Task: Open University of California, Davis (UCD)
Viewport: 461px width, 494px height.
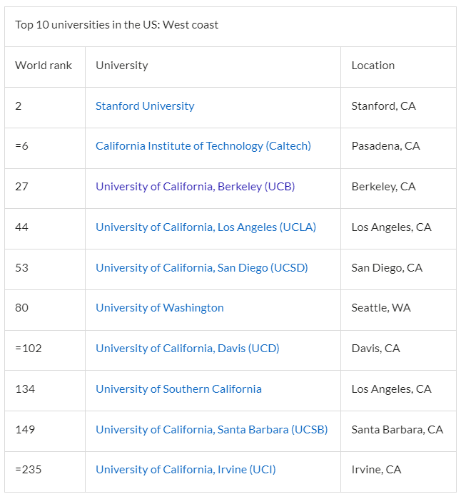Action: click(187, 349)
